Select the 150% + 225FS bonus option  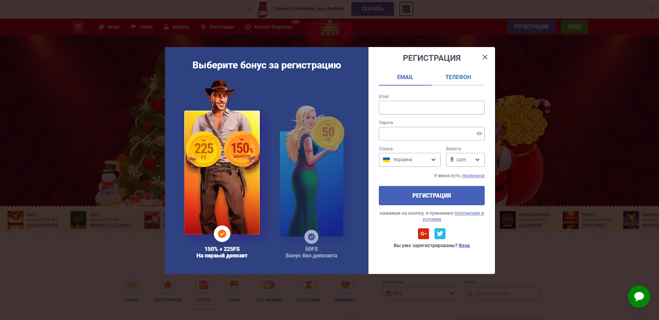click(x=222, y=234)
